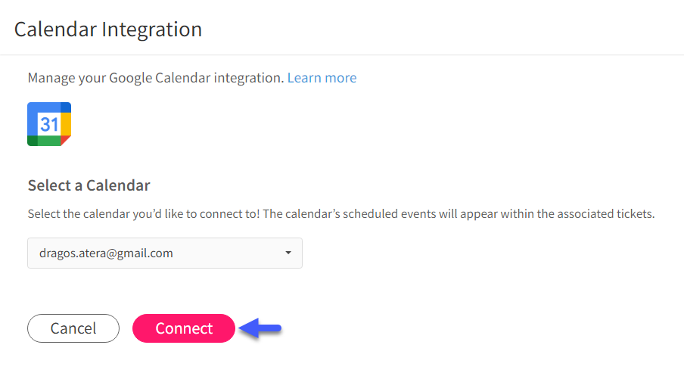
Task: Dismiss the dialog using Cancel button
Action: [73, 328]
